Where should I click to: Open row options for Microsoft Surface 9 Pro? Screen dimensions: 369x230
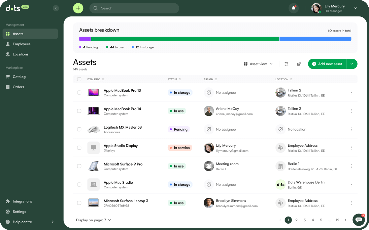coord(351,166)
